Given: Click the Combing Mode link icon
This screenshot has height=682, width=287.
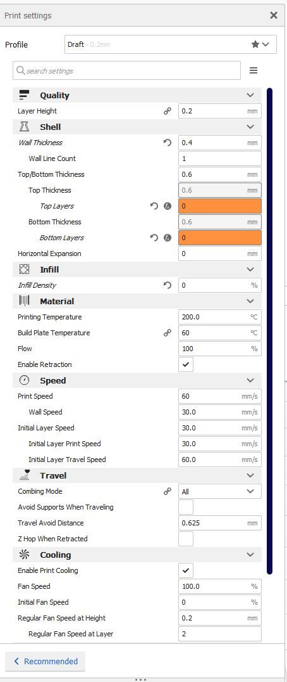Looking at the screenshot, I should [x=168, y=491].
